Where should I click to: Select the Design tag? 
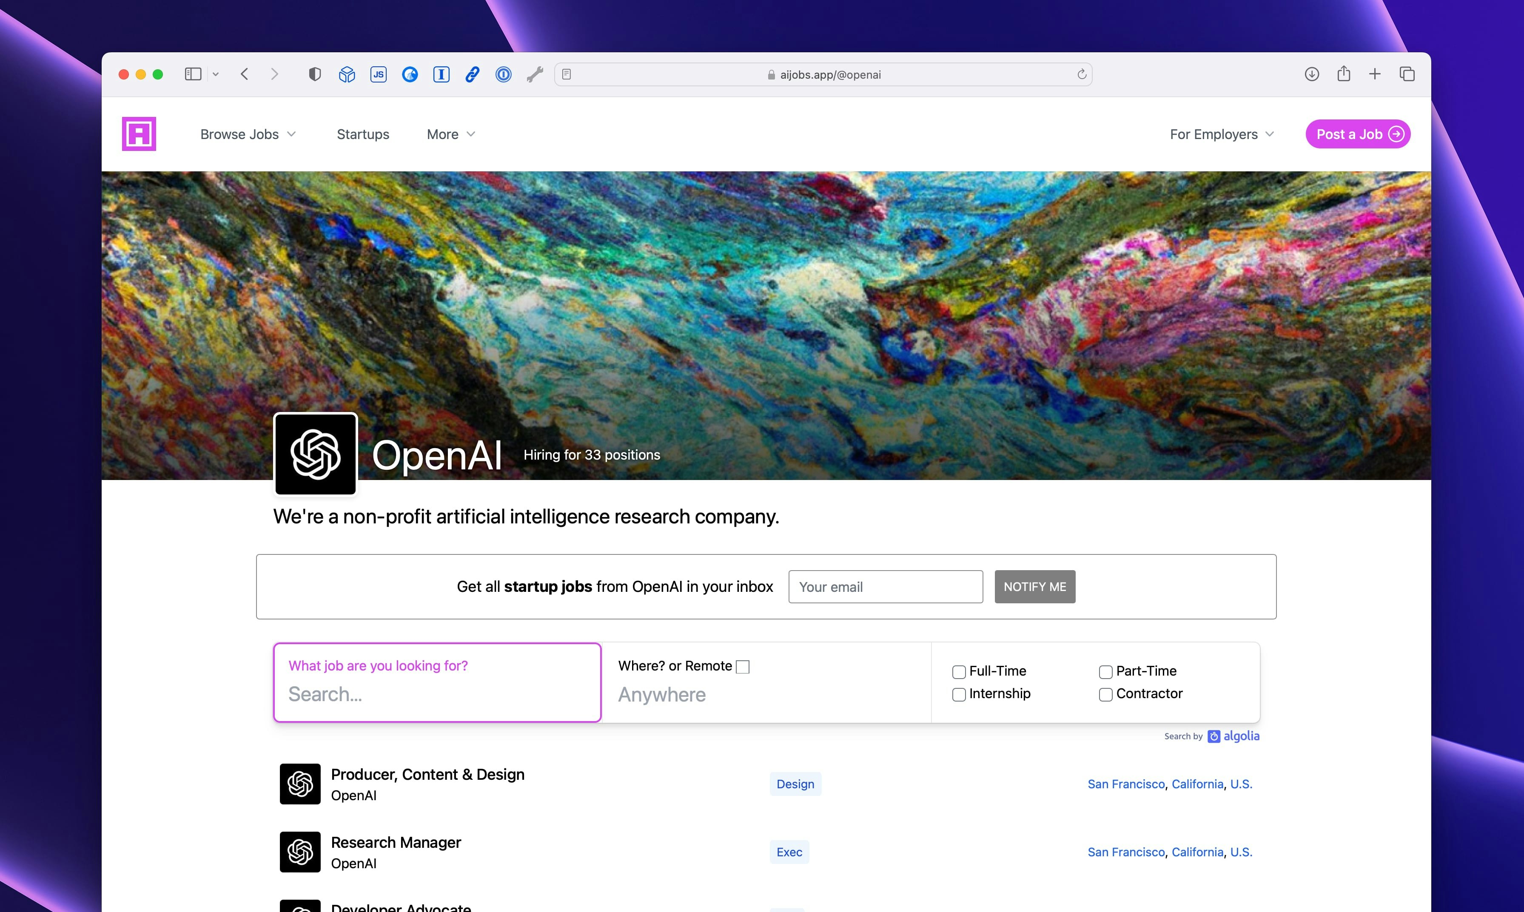tap(795, 784)
